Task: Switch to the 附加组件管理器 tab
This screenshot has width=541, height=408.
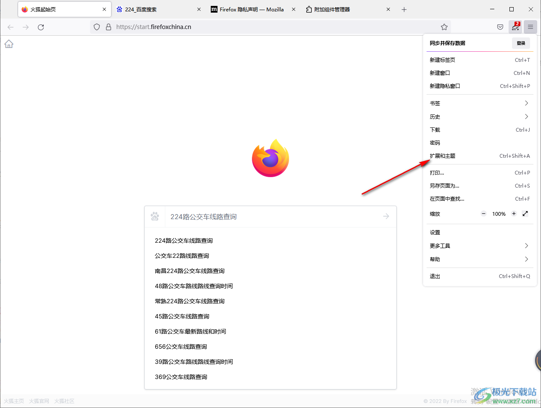Action: (x=348, y=9)
